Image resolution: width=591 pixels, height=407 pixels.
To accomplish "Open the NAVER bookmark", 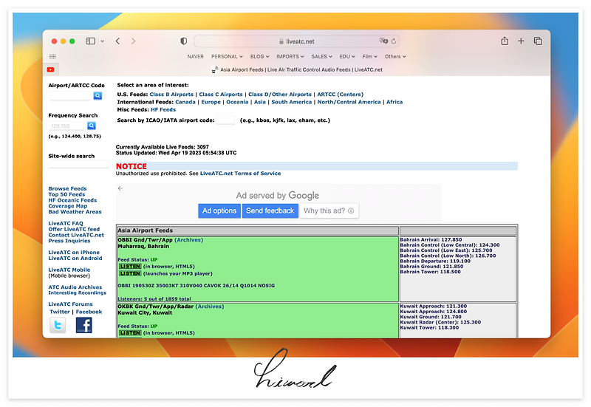I will (195, 57).
